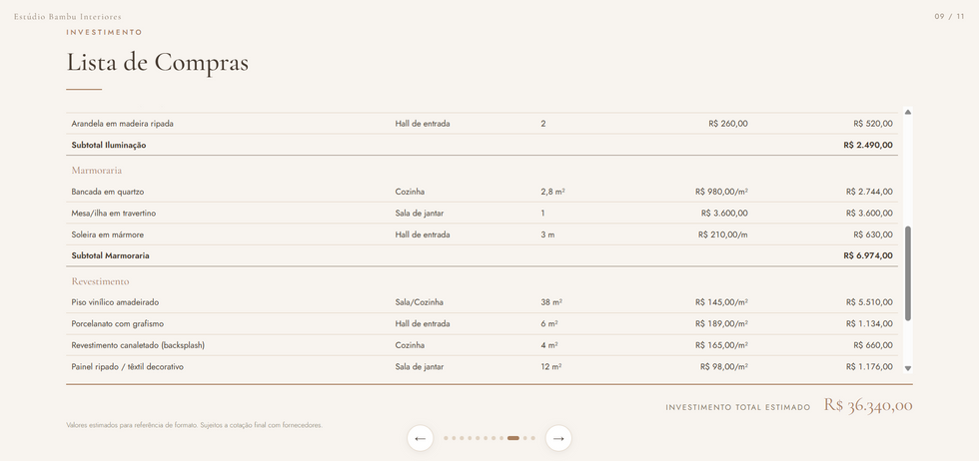Click 'R$ 210,00/m' unit price
This screenshot has height=461, width=979.
tap(723, 234)
